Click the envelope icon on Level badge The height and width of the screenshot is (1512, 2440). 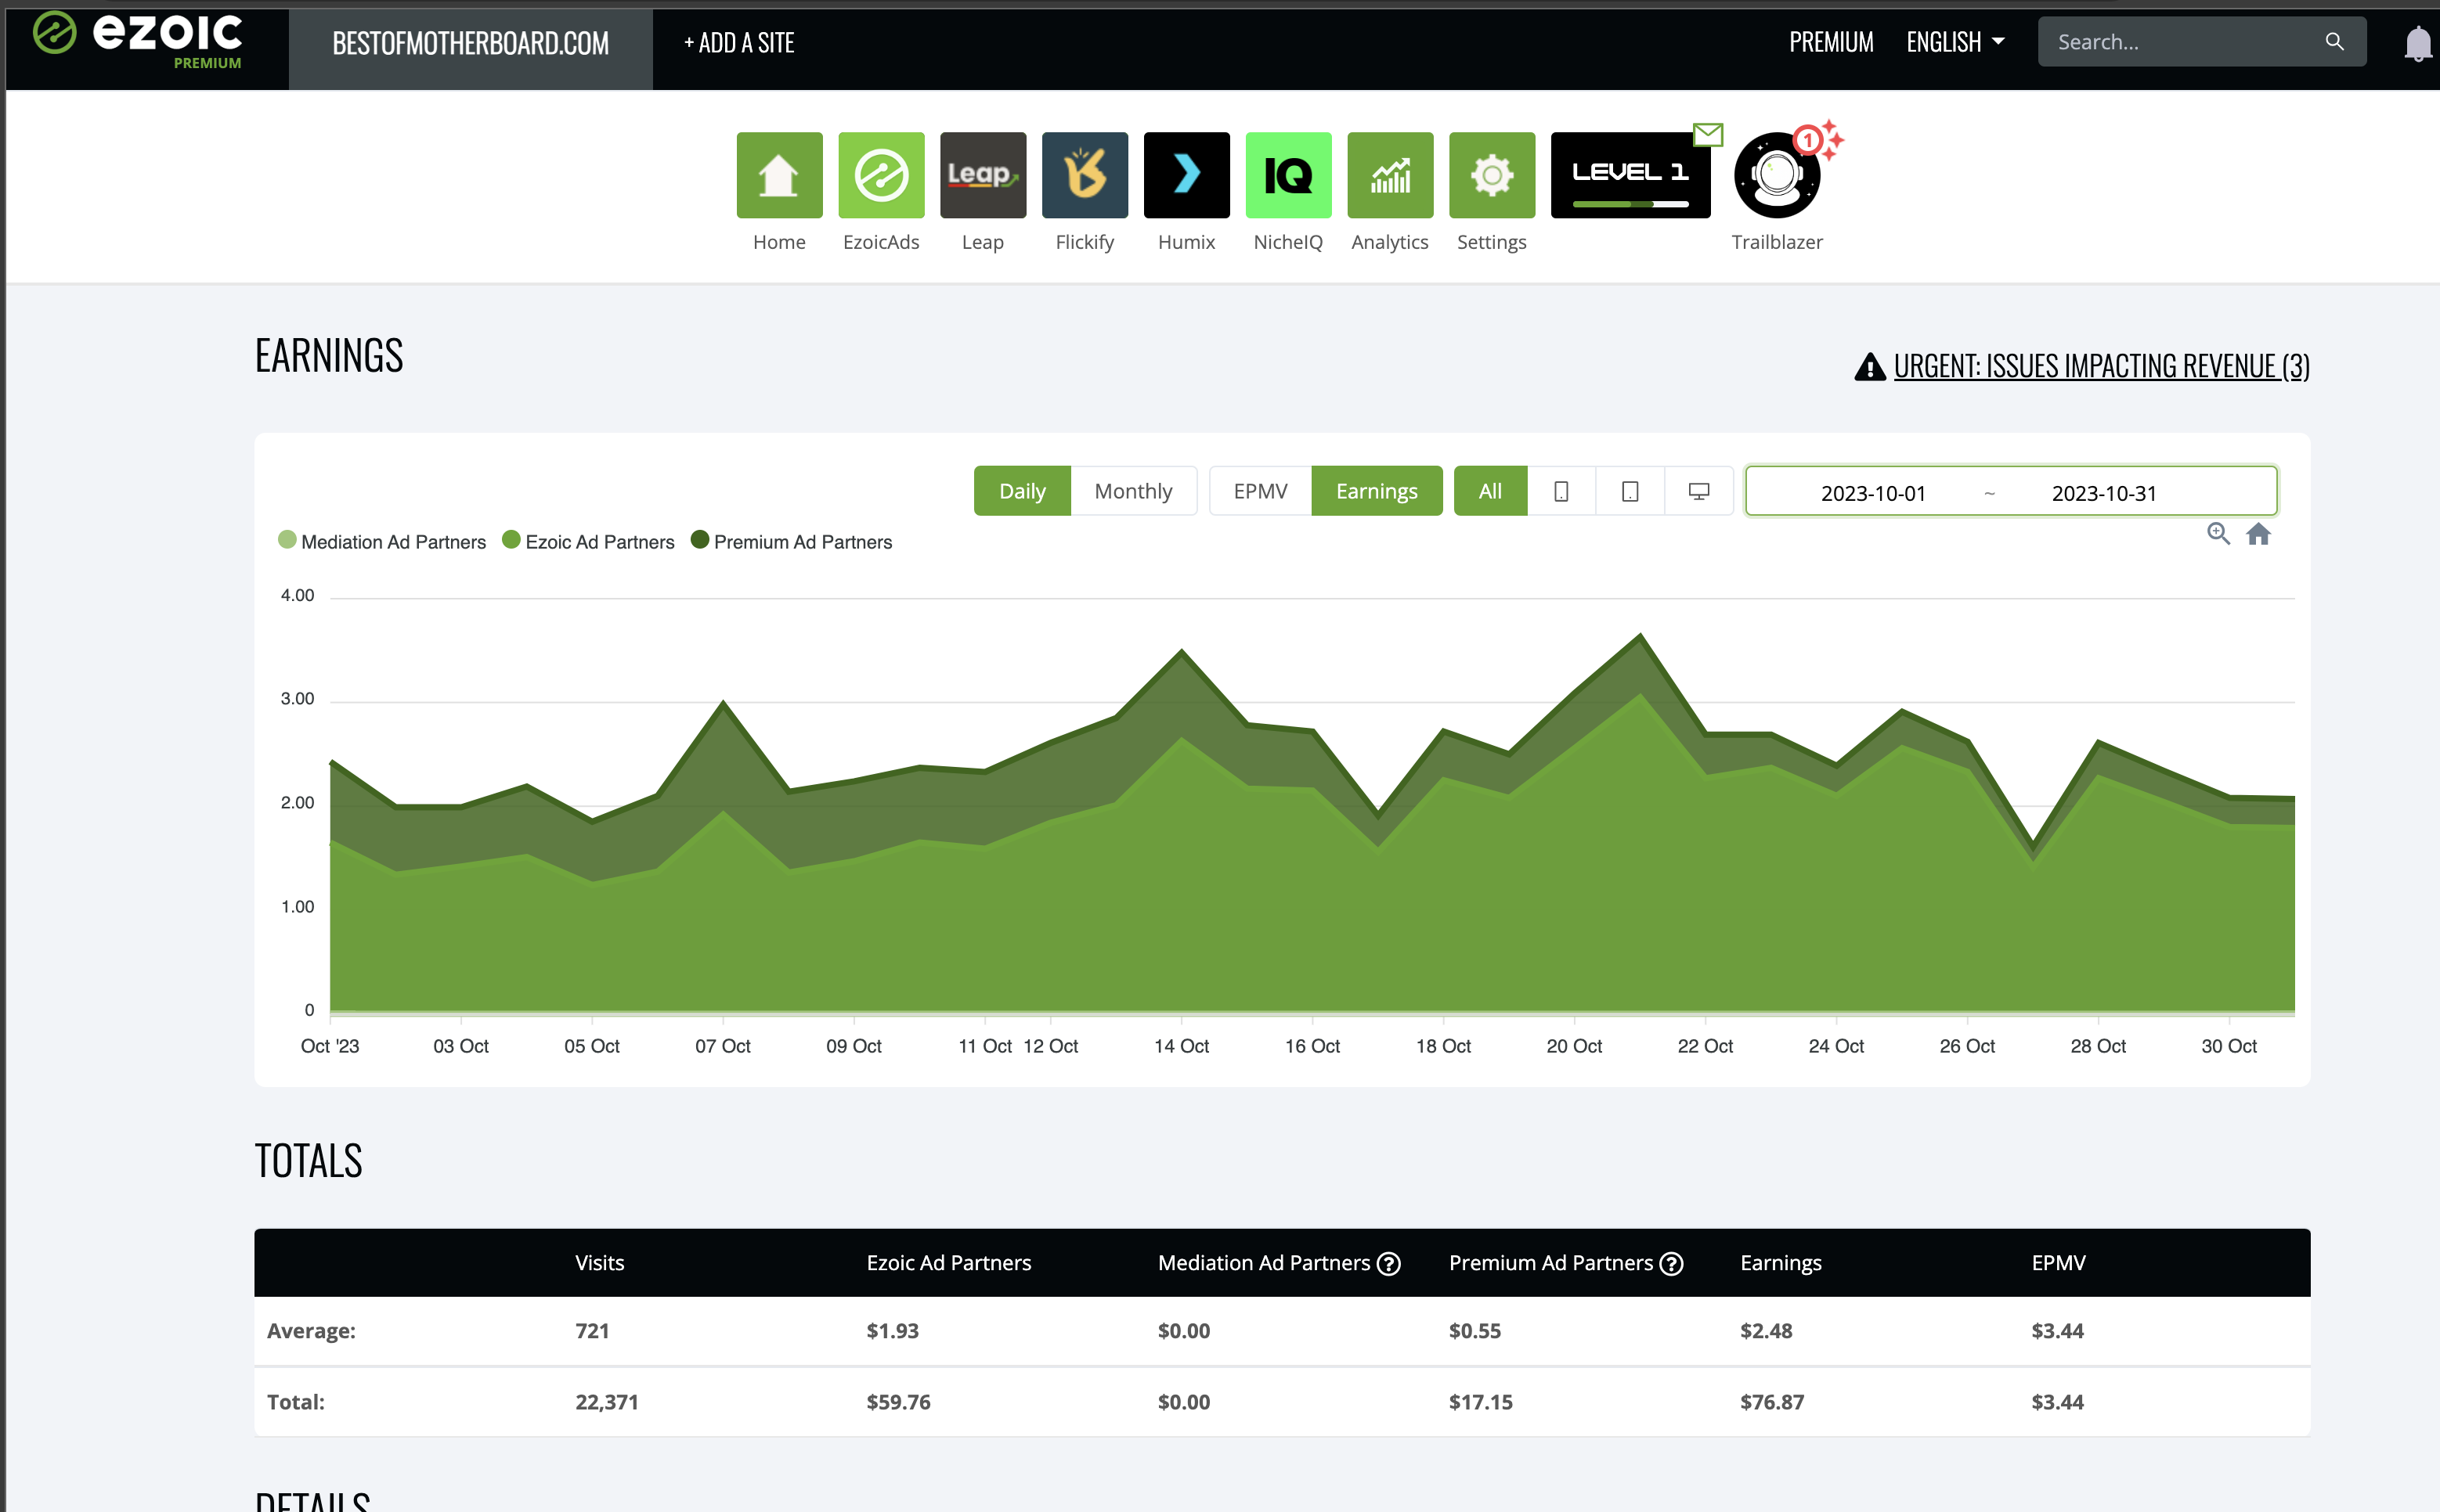(1708, 134)
